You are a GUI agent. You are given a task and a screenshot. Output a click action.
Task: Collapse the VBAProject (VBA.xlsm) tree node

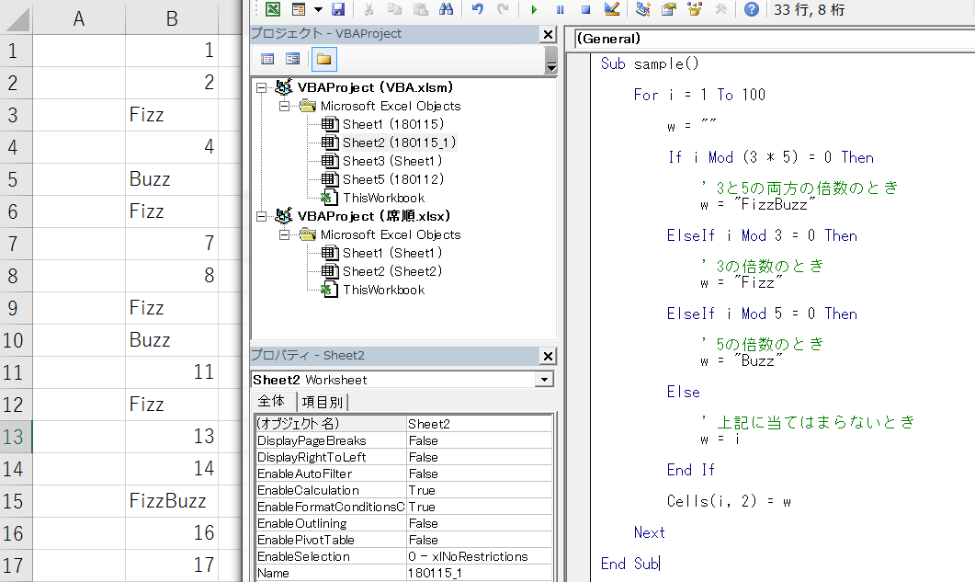262,88
